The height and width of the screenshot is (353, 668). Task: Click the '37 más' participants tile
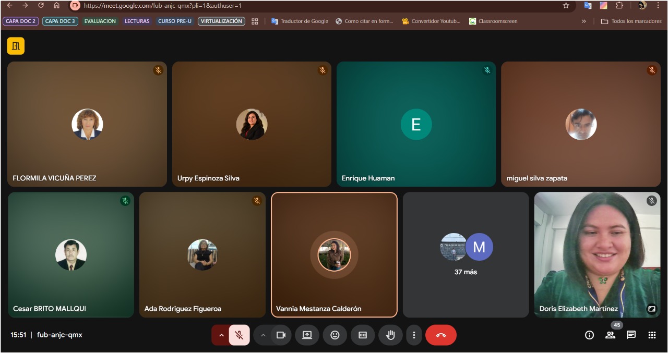466,254
